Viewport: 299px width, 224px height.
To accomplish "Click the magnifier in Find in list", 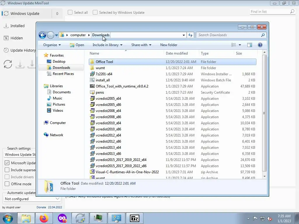I will (x=292, y=12).
